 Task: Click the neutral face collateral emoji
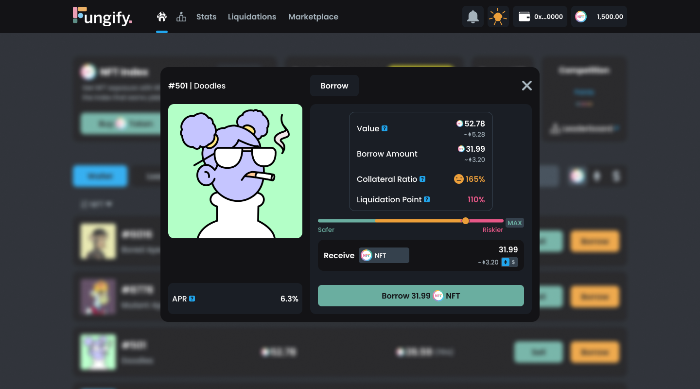click(459, 179)
